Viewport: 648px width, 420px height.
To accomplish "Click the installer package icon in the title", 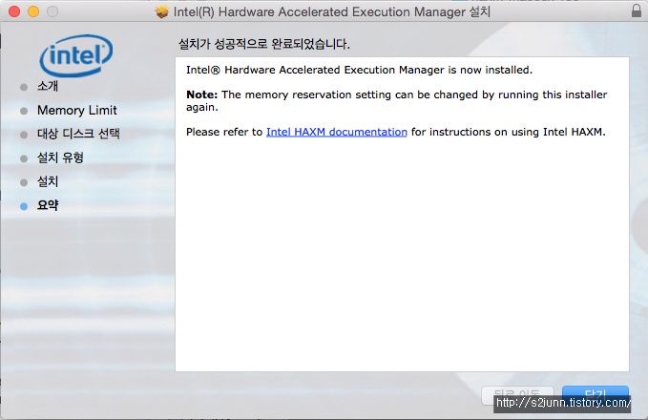I will click(161, 12).
